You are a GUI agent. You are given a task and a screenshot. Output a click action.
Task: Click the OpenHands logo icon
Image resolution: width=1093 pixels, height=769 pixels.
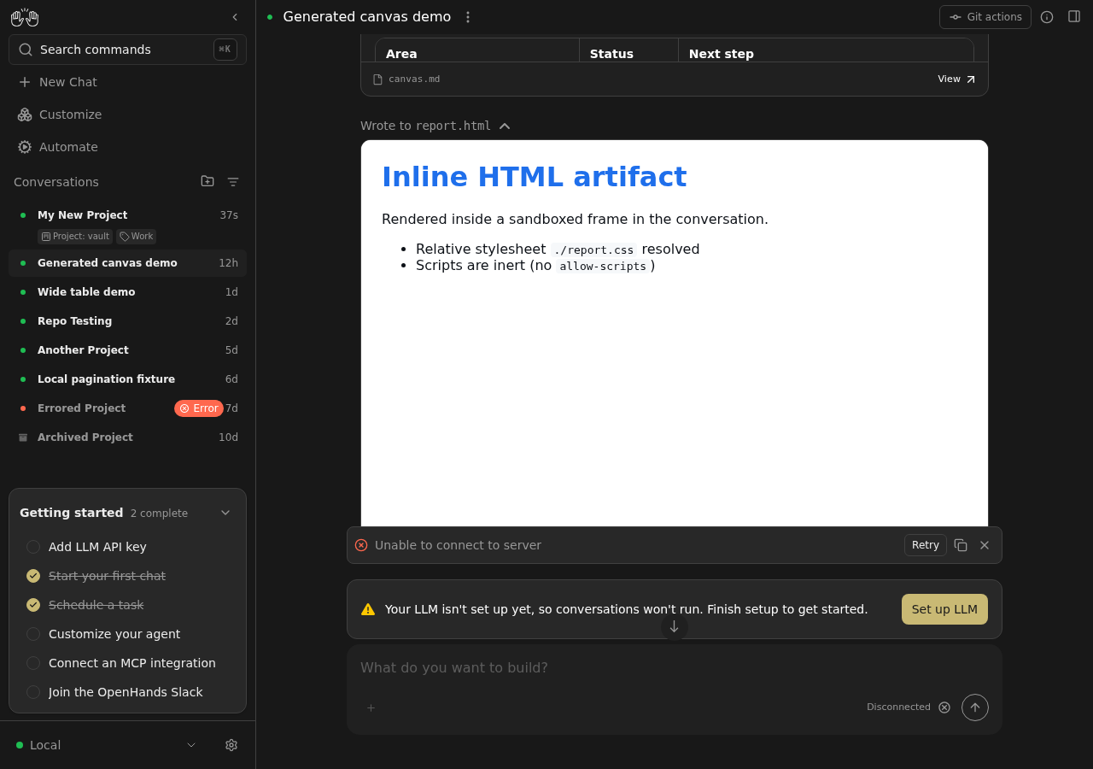[x=25, y=17]
